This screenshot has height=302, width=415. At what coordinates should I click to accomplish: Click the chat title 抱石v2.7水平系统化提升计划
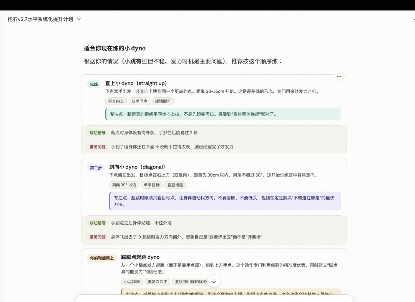pyautogui.click(x=40, y=19)
